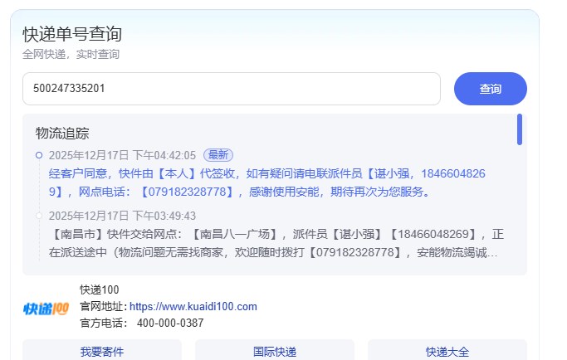This screenshot has height=360, width=567.
Task: Click the 快递单号查询 title
Action: 72,34
